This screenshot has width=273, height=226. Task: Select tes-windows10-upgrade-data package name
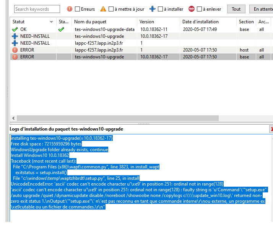pyautogui.click(x=105, y=29)
